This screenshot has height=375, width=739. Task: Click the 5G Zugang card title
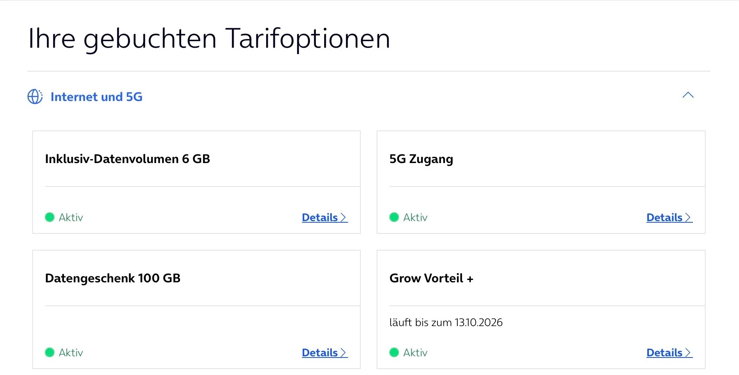point(421,159)
